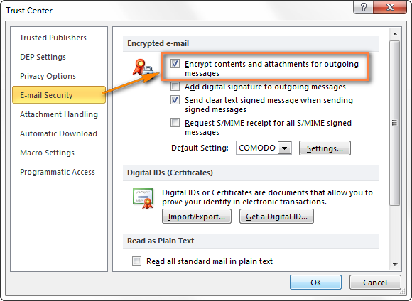This screenshot has width=412, height=301.
Task: Toggle Send clear text signed message checkbox
Action: tap(175, 100)
